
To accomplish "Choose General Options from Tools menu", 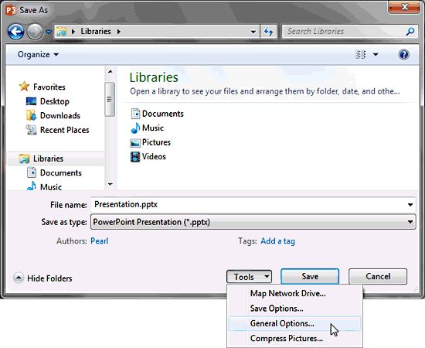I will point(294,323).
